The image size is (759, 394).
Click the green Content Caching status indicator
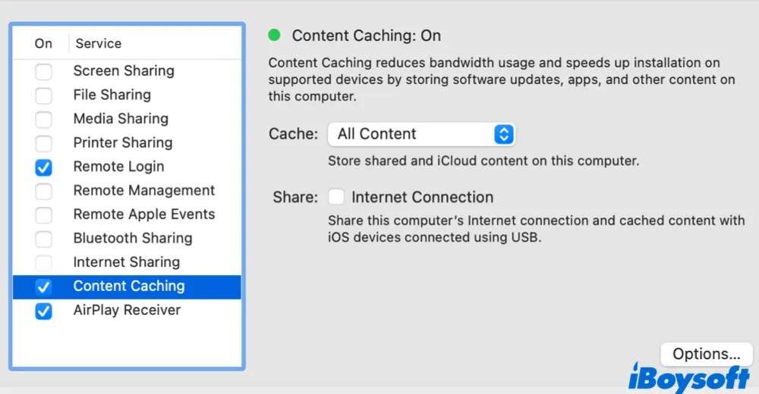(275, 35)
